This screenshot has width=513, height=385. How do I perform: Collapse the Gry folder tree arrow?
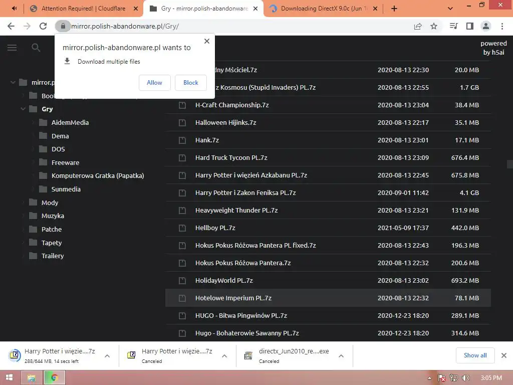click(x=23, y=109)
